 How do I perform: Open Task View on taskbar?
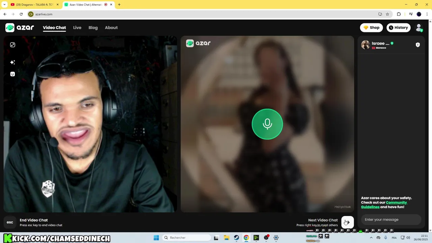pyautogui.click(x=217, y=238)
